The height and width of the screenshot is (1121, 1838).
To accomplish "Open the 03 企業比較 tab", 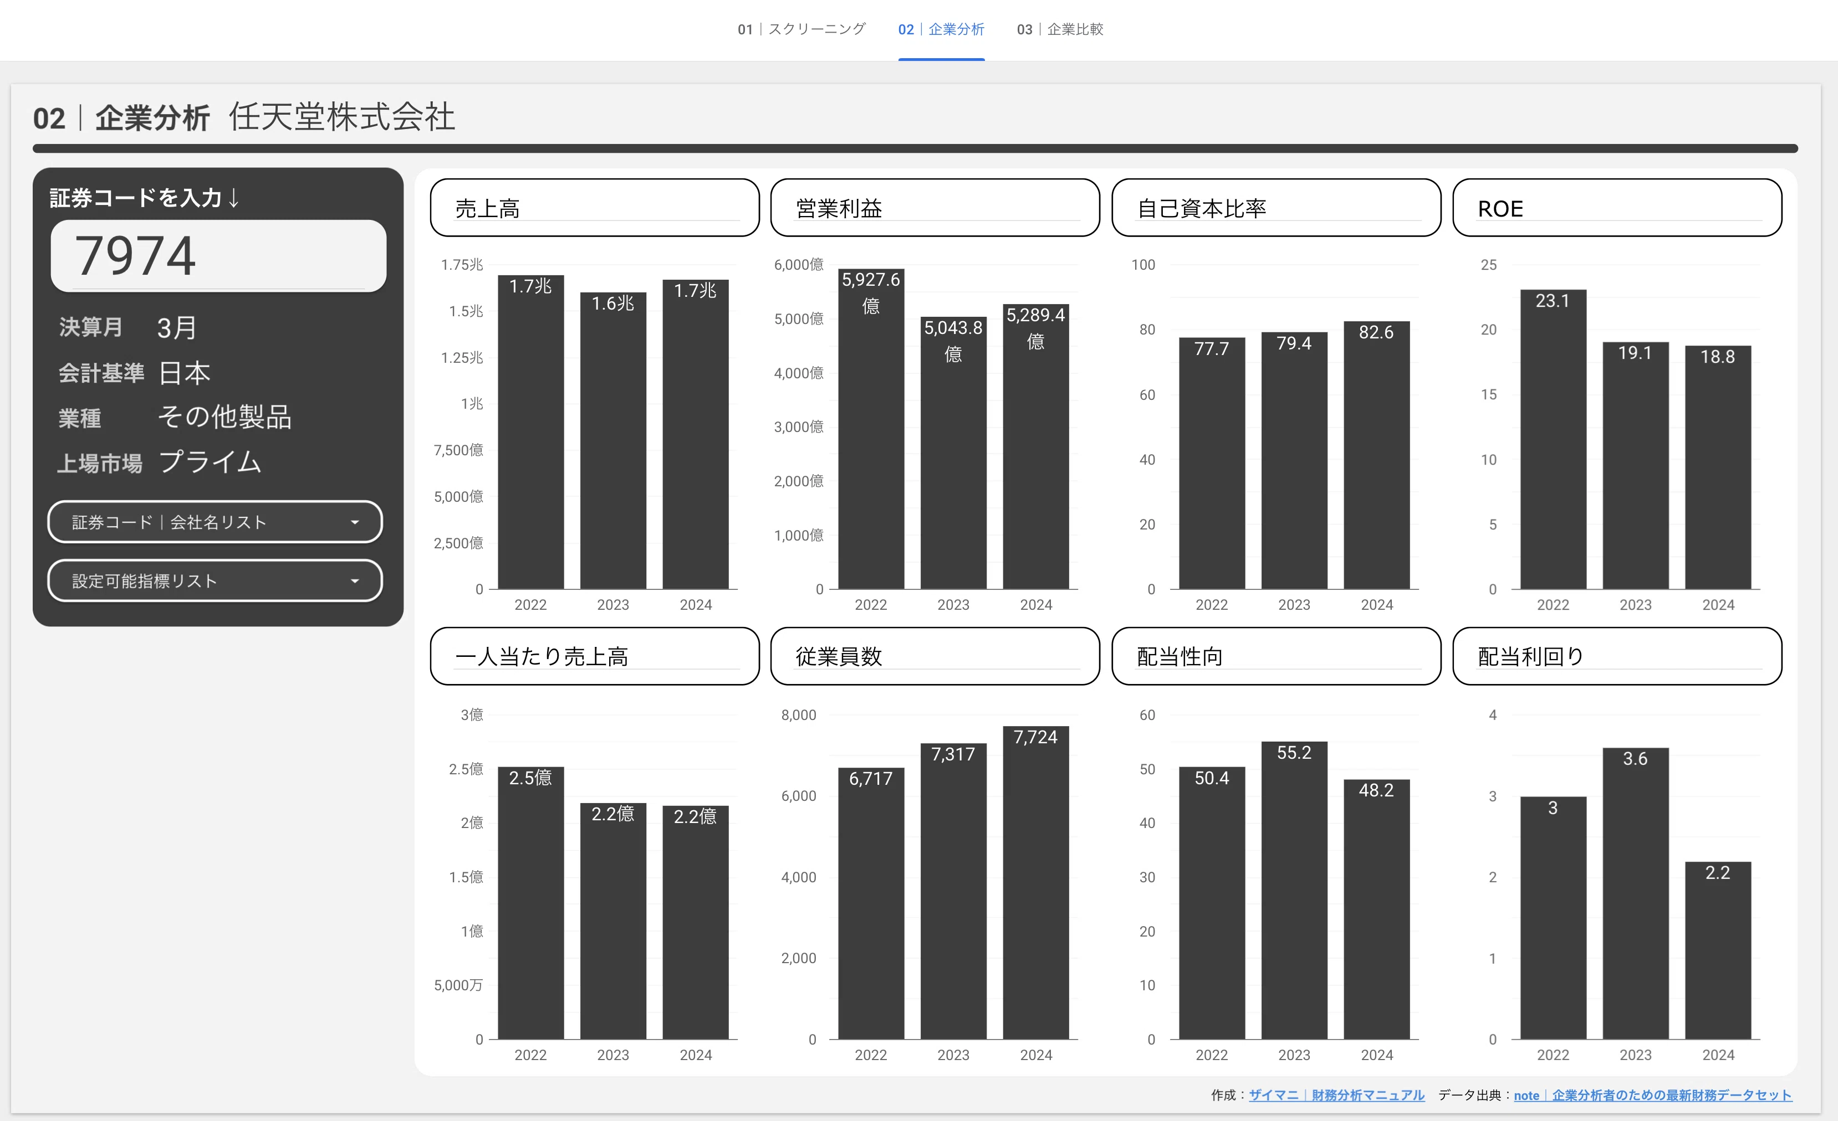I will [1059, 30].
